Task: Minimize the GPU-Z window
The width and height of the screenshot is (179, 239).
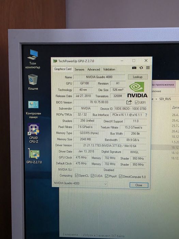Action: click(x=122, y=61)
